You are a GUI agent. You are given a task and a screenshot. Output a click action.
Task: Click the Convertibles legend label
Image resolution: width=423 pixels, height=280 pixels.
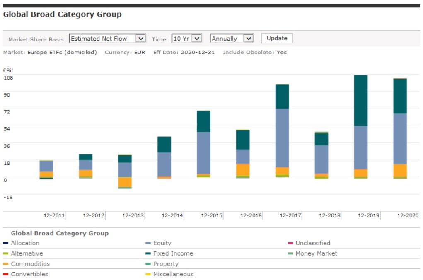(x=29, y=274)
